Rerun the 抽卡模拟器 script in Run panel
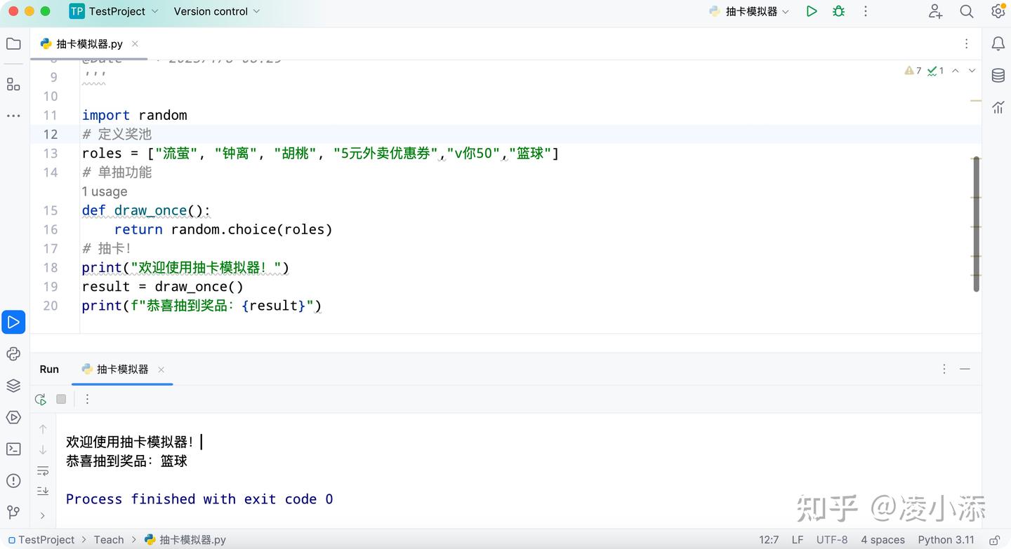The height and width of the screenshot is (549, 1011). (40, 398)
